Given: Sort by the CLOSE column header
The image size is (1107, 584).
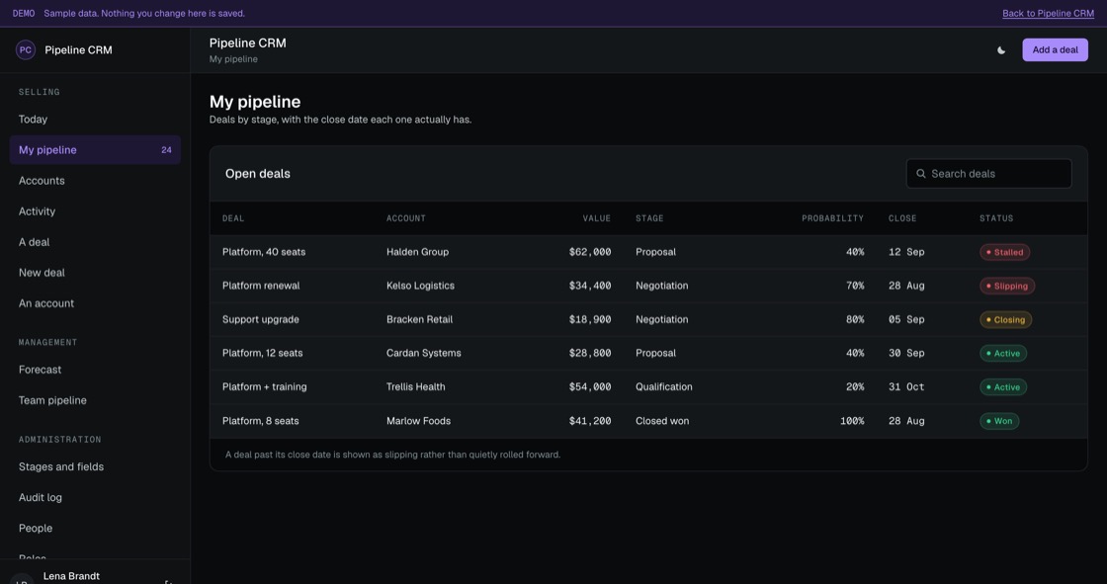Looking at the screenshot, I should [x=902, y=218].
